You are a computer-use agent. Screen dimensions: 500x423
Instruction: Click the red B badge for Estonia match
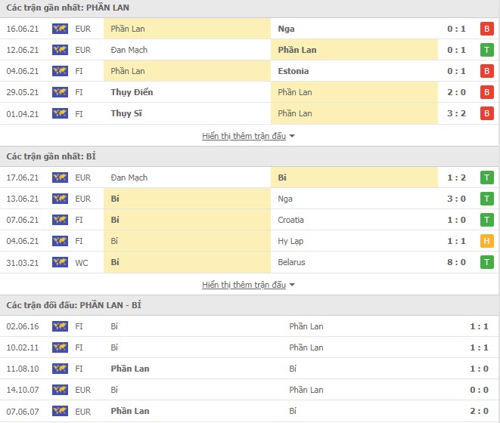coord(486,71)
